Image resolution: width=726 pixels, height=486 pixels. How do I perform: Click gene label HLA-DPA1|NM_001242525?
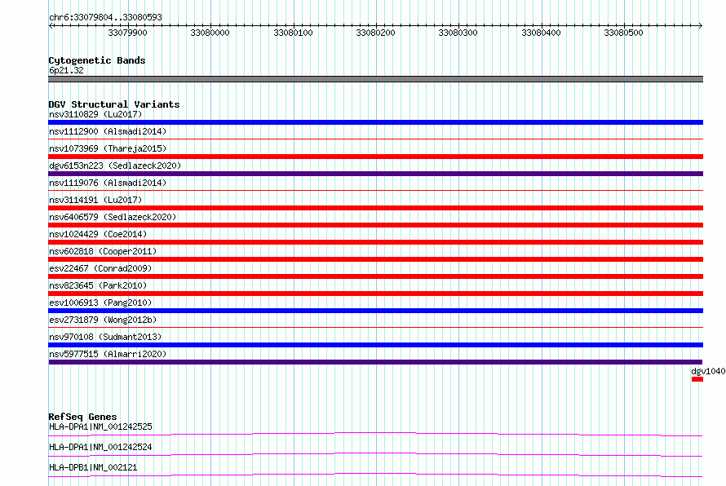(100, 426)
